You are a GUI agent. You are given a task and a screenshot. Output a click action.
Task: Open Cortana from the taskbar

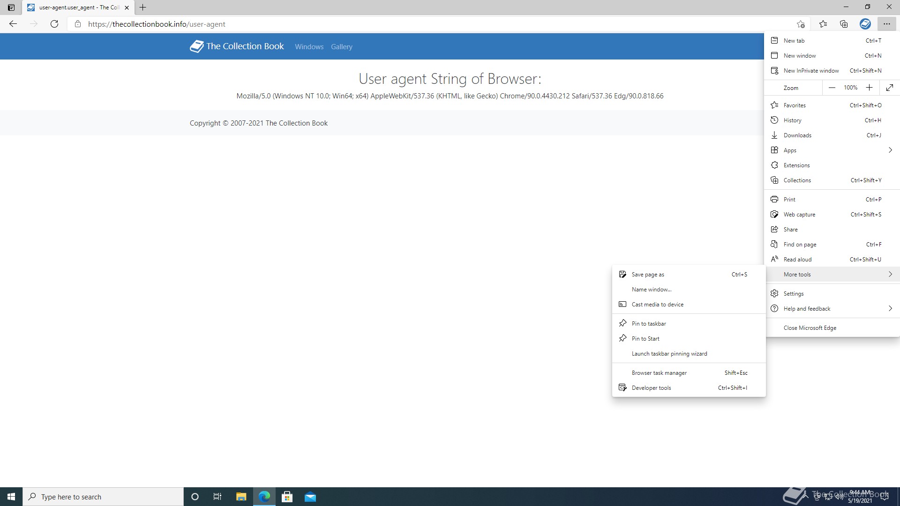195,497
